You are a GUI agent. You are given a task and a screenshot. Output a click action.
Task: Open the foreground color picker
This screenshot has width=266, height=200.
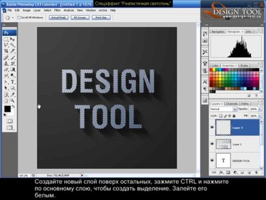tap(7, 109)
